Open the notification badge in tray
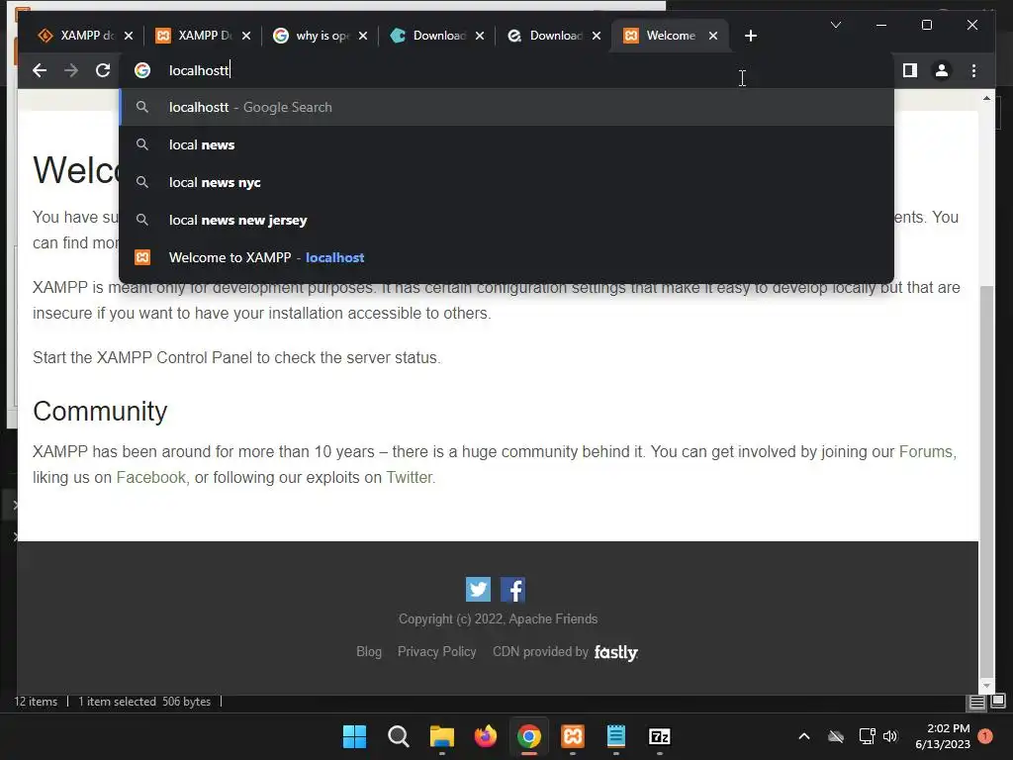1013x760 pixels. coord(985,736)
